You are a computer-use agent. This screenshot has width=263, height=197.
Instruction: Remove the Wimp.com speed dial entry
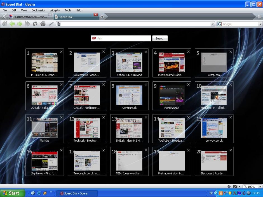pyautogui.click(x=231, y=52)
